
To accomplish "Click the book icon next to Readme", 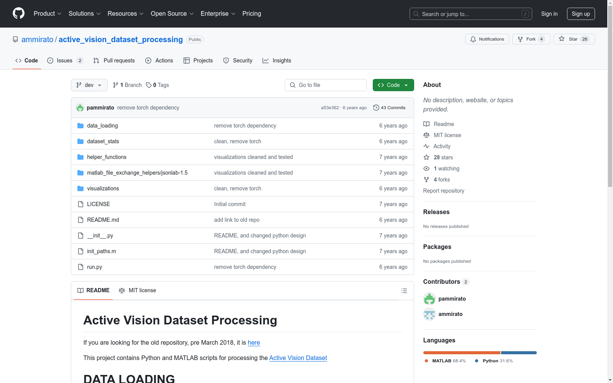I will click(426, 124).
